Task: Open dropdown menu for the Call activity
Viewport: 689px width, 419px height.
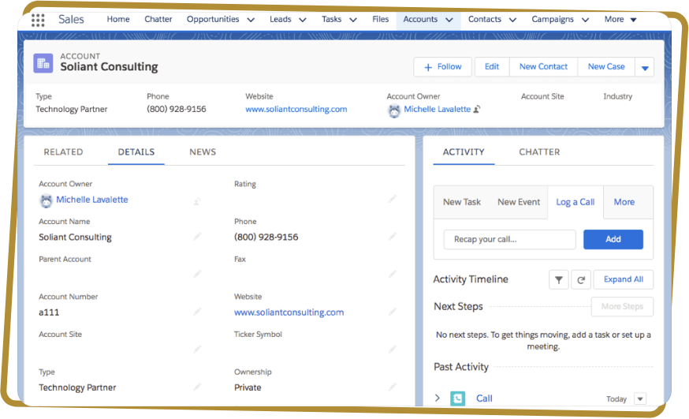Action: (x=639, y=399)
